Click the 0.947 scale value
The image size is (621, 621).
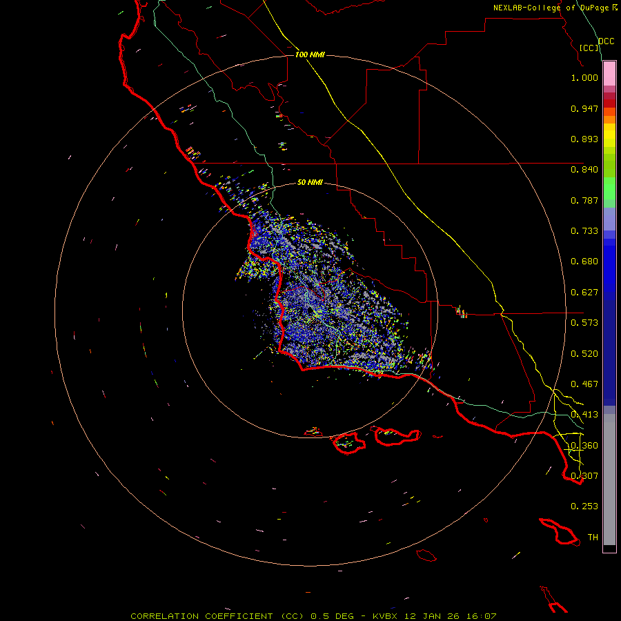[584, 108]
